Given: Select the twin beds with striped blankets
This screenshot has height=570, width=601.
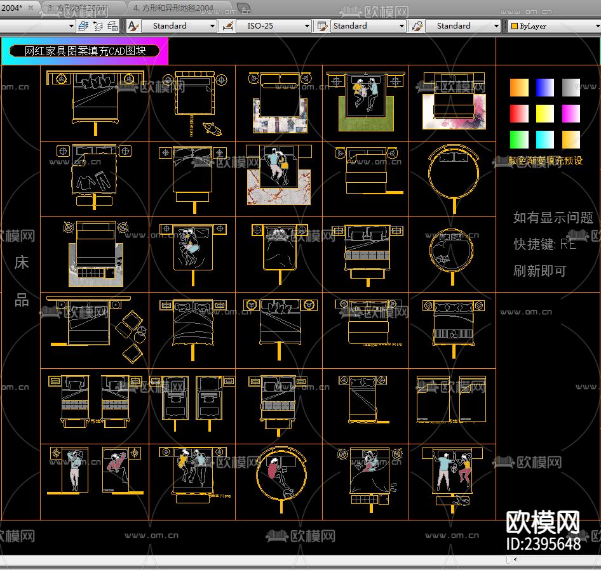Looking at the screenshot, I should click(94, 401).
